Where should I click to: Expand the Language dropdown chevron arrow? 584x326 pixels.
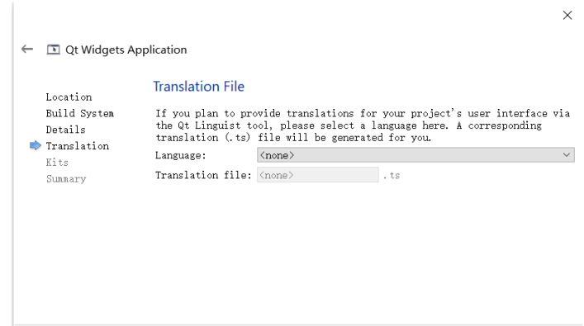pyautogui.click(x=567, y=155)
